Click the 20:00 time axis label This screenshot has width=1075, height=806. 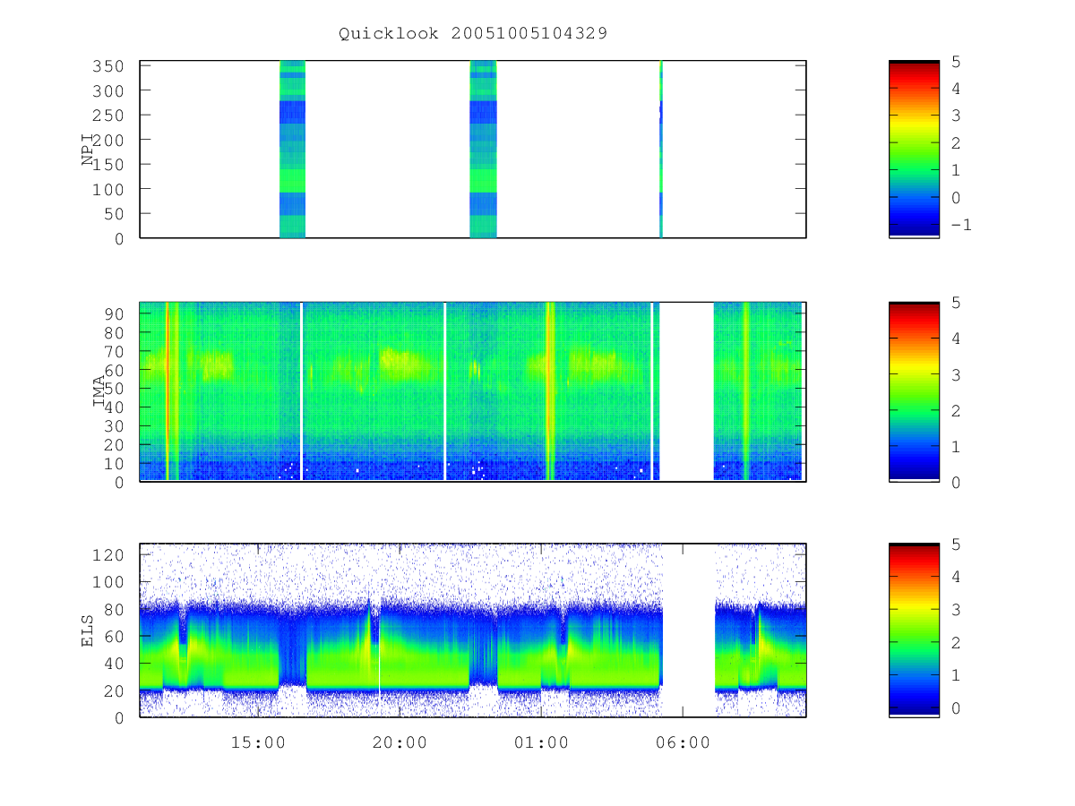[400, 742]
